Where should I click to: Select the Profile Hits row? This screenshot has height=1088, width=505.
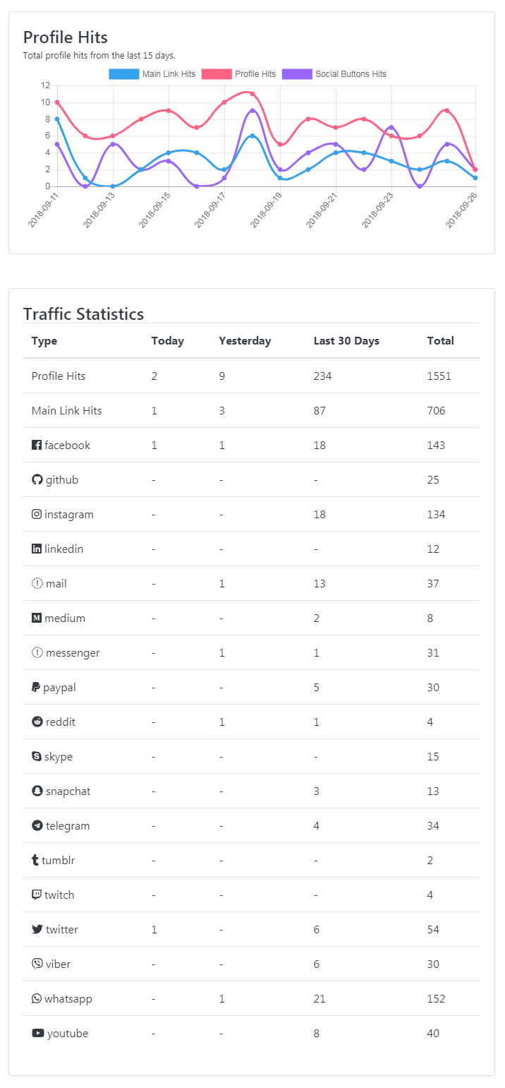pyautogui.click(x=59, y=376)
